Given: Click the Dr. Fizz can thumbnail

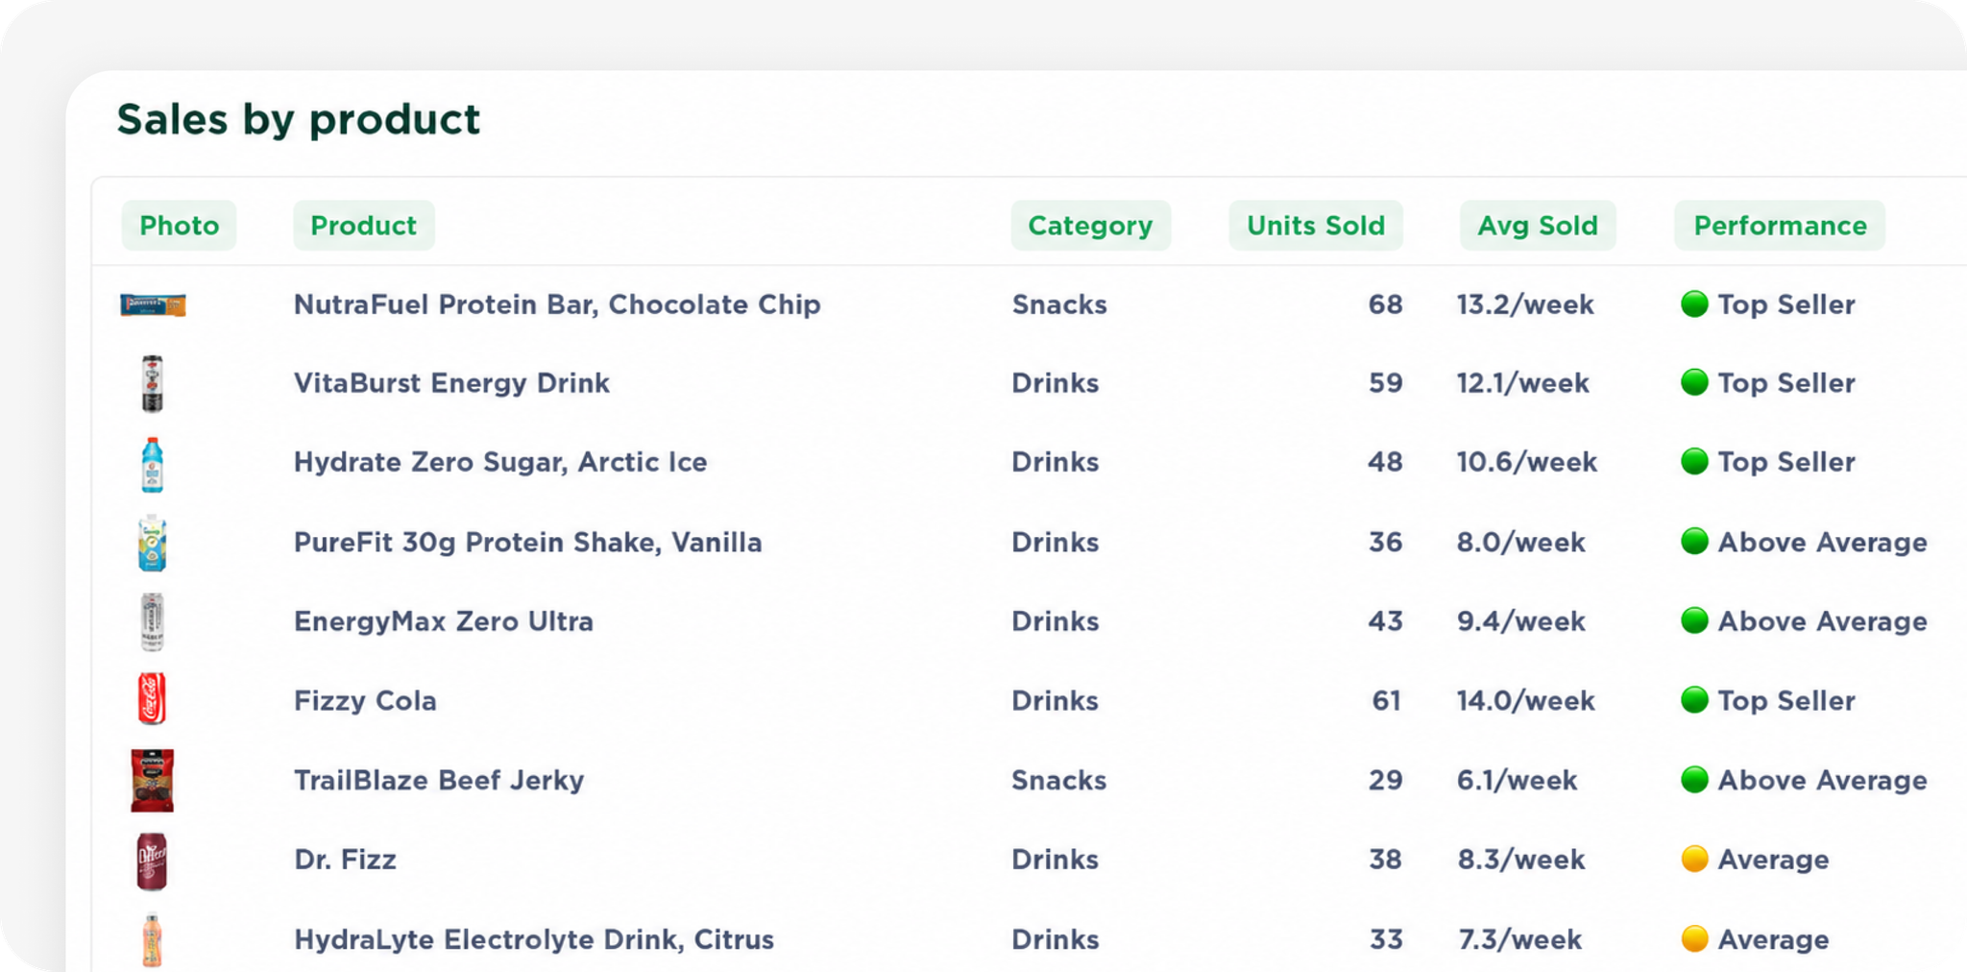Looking at the screenshot, I should point(152,862).
